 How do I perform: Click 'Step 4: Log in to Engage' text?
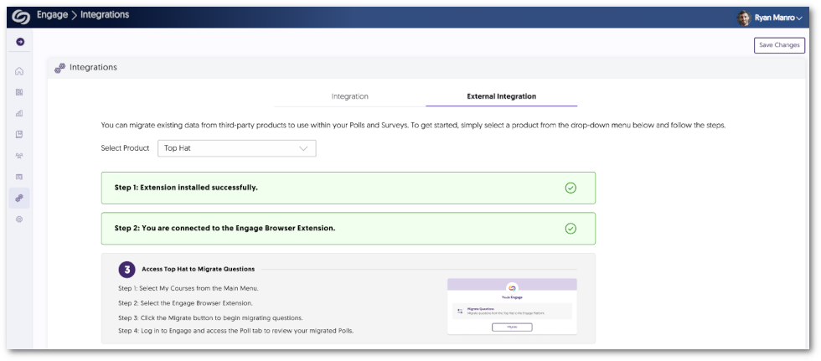point(236,332)
